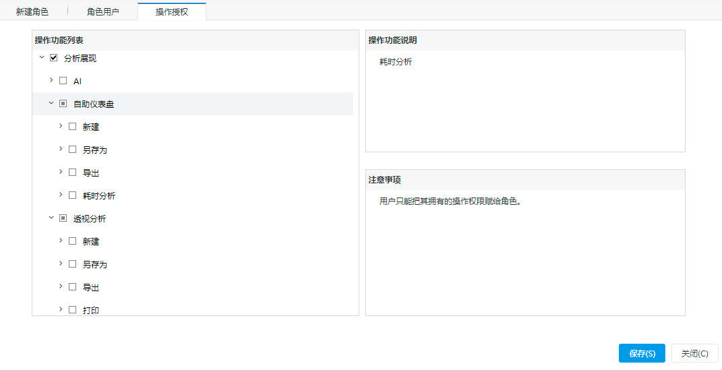Check the AI checkbox
722x370 pixels.
click(63, 80)
